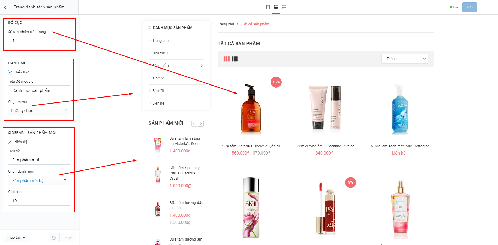
Task: Click the 'Tiêu đề module' input field
Action: (39, 90)
